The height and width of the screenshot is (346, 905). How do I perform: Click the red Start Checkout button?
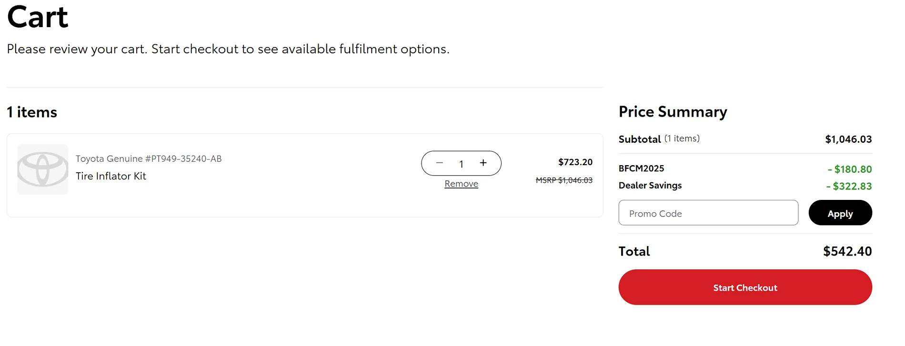pyautogui.click(x=745, y=287)
